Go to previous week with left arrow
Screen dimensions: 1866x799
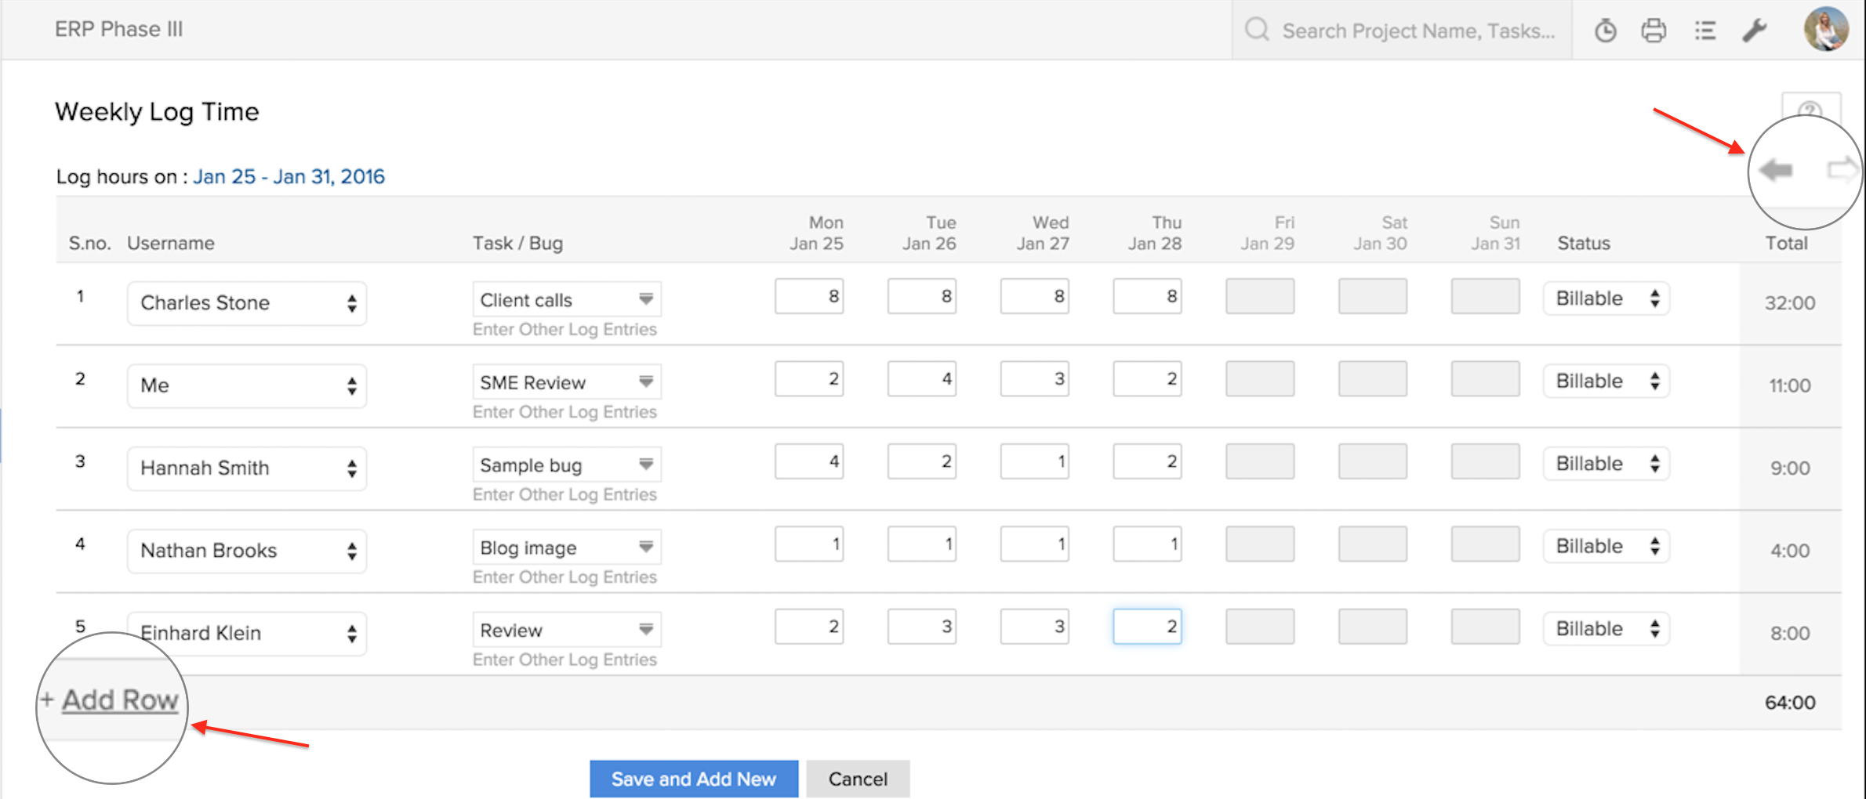pyautogui.click(x=1776, y=169)
